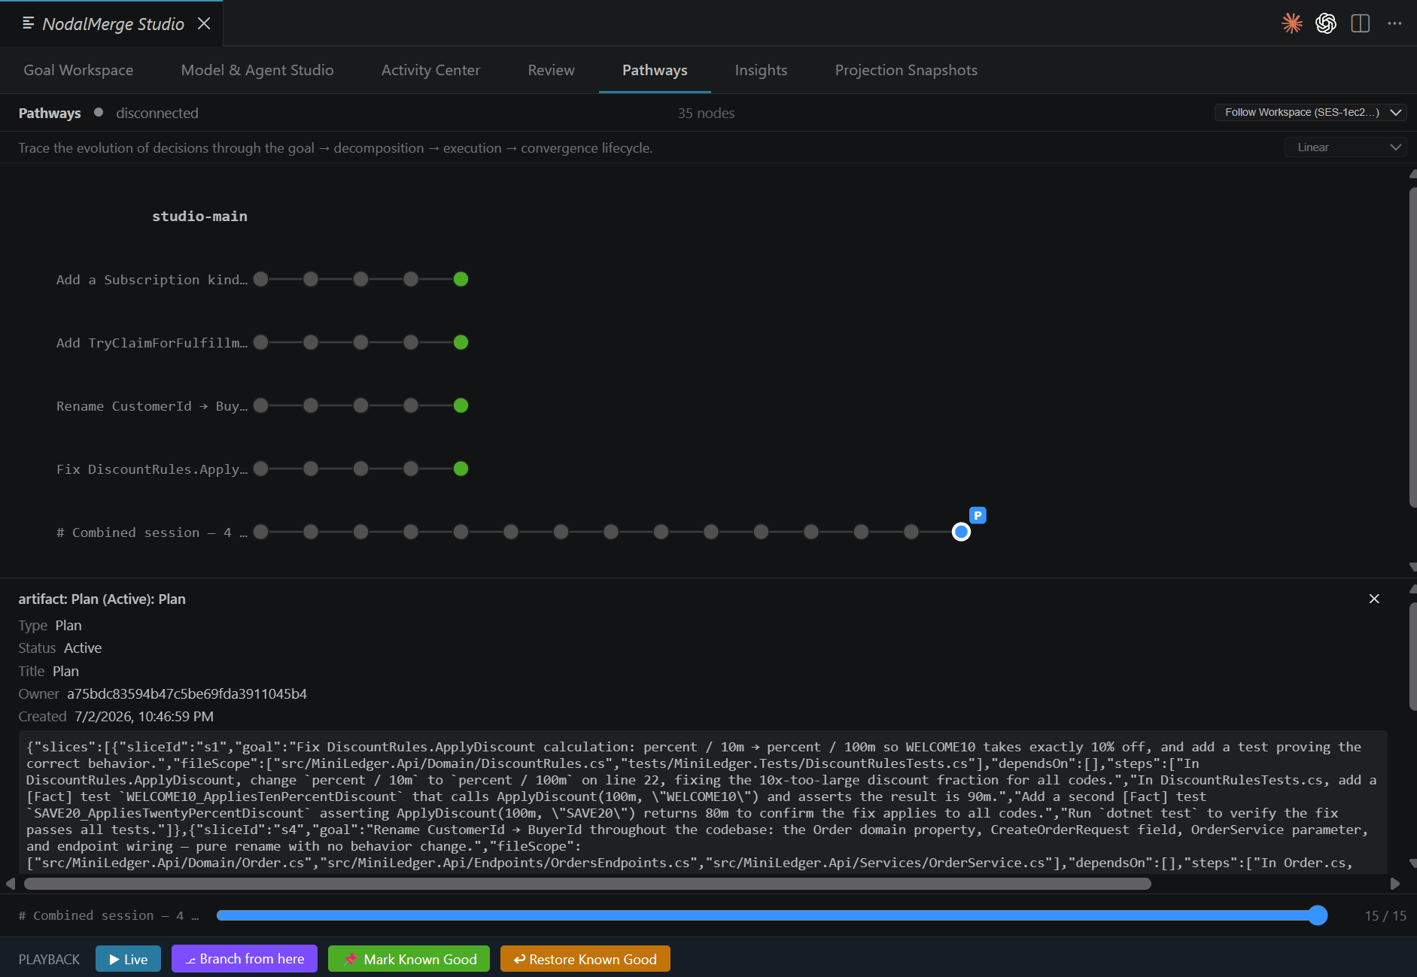Click the graph area vertical scrollbar
Image resolution: width=1417 pixels, height=977 pixels.
point(1412,346)
